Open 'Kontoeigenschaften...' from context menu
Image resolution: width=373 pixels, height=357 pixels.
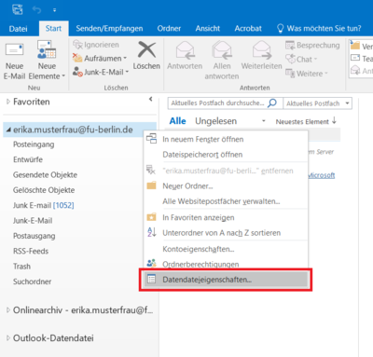click(x=226, y=249)
